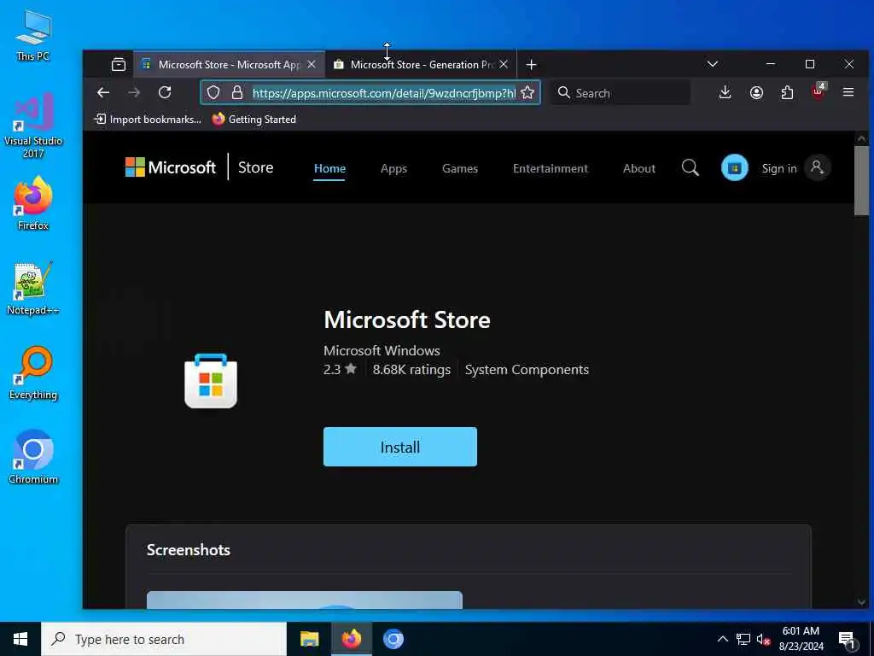Open the Games section in Store nav

460,168
